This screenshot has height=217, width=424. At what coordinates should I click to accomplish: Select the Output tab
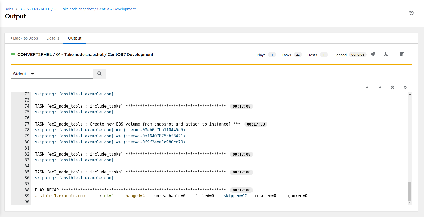point(75,38)
